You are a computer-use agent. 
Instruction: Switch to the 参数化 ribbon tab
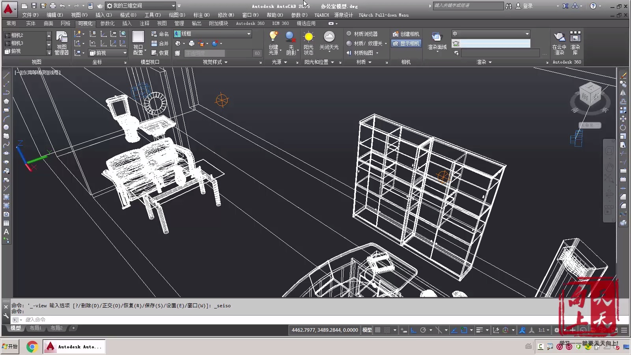[x=107, y=23]
